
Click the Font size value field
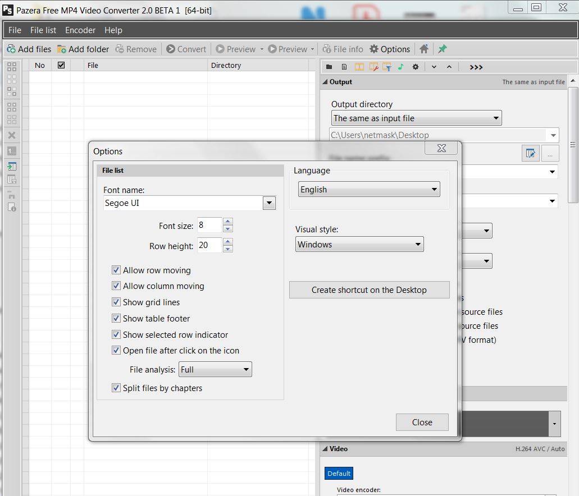tap(209, 225)
